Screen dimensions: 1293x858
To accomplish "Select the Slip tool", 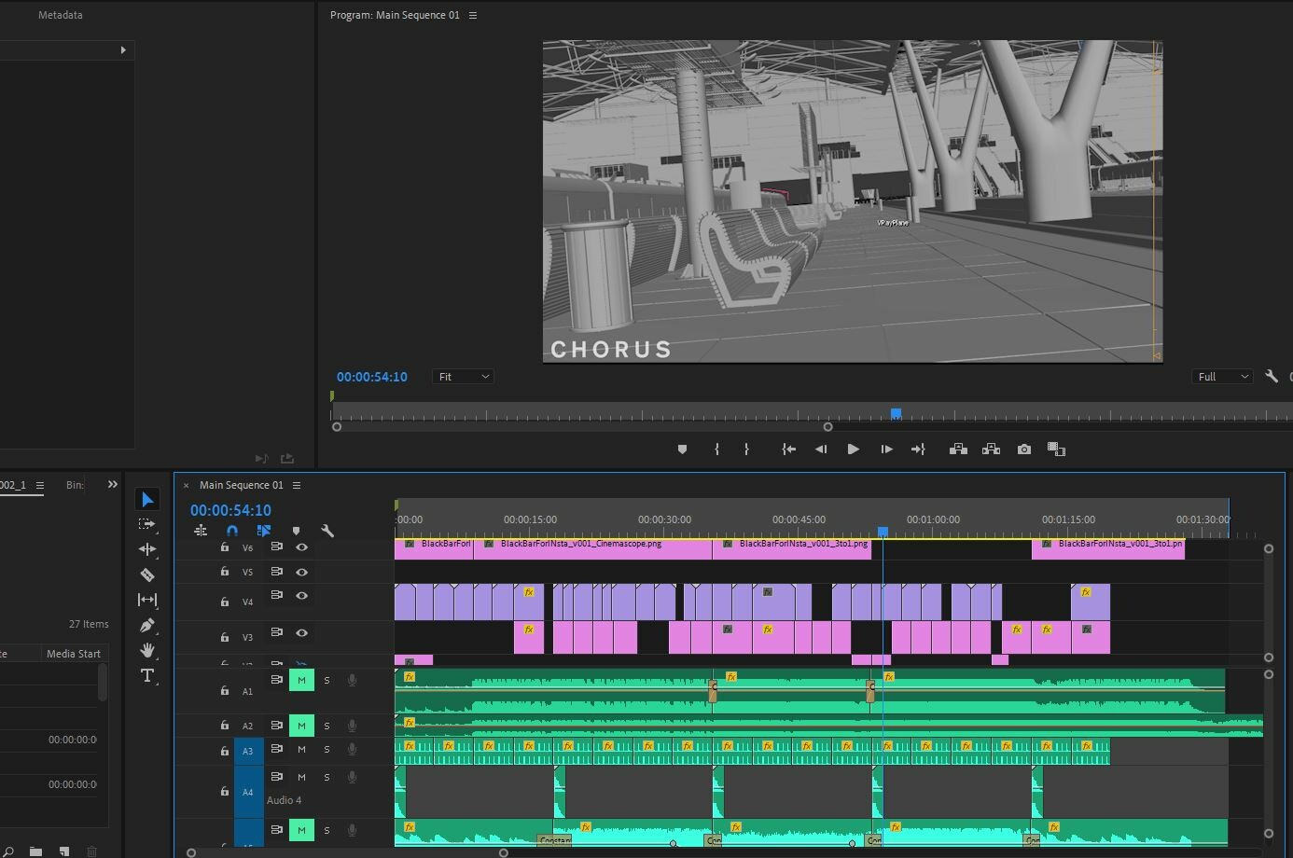I will [x=147, y=600].
